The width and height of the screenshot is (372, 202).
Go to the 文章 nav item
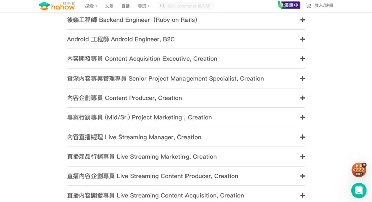[x=109, y=6]
